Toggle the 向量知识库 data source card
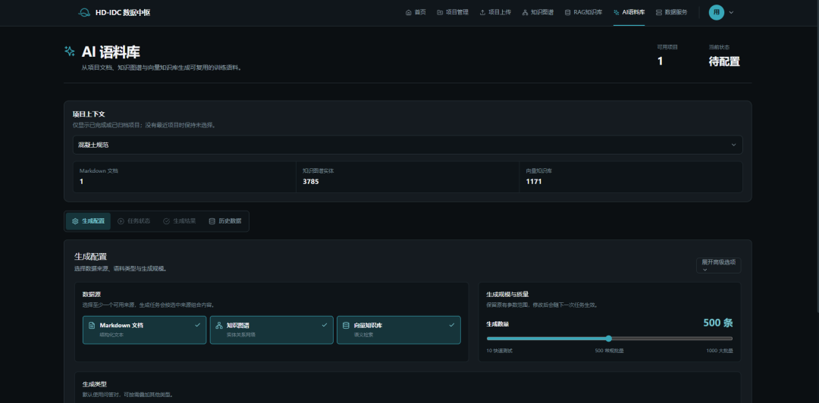 tap(399, 330)
